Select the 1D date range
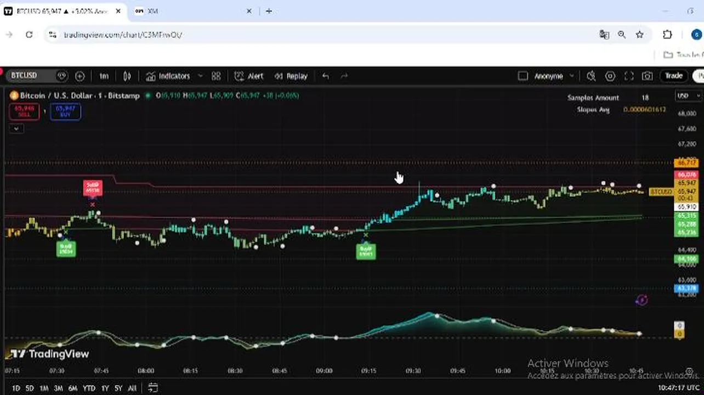The height and width of the screenshot is (395, 704). point(16,388)
